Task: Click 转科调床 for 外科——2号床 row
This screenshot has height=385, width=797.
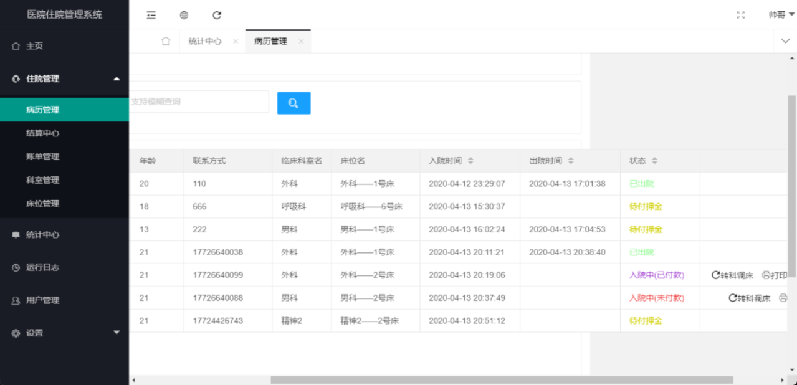Action: point(732,275)
